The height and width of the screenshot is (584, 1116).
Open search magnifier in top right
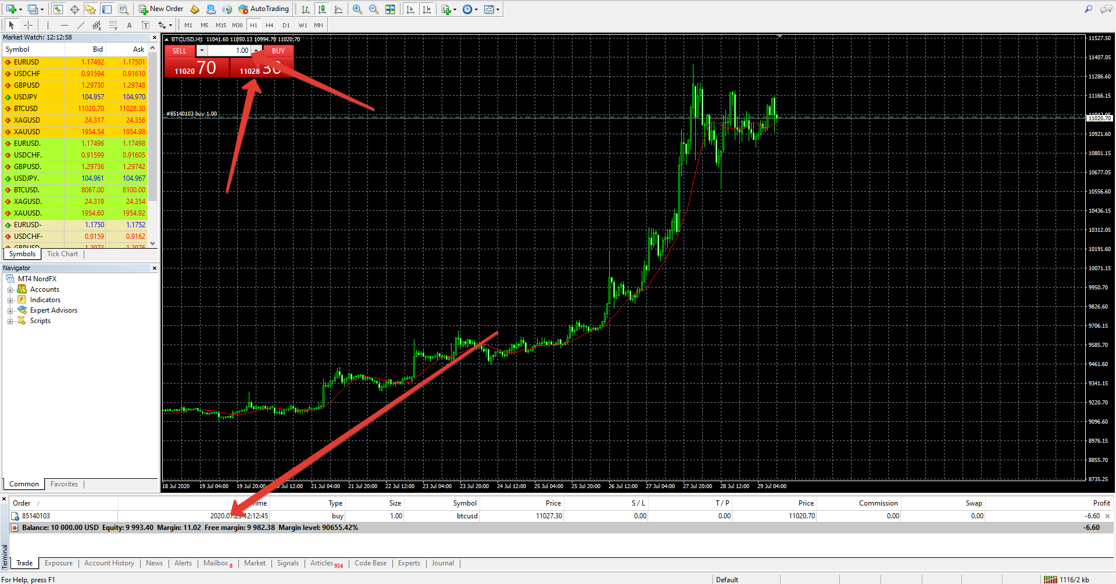pyautogui.click(x=1088, y=9)
